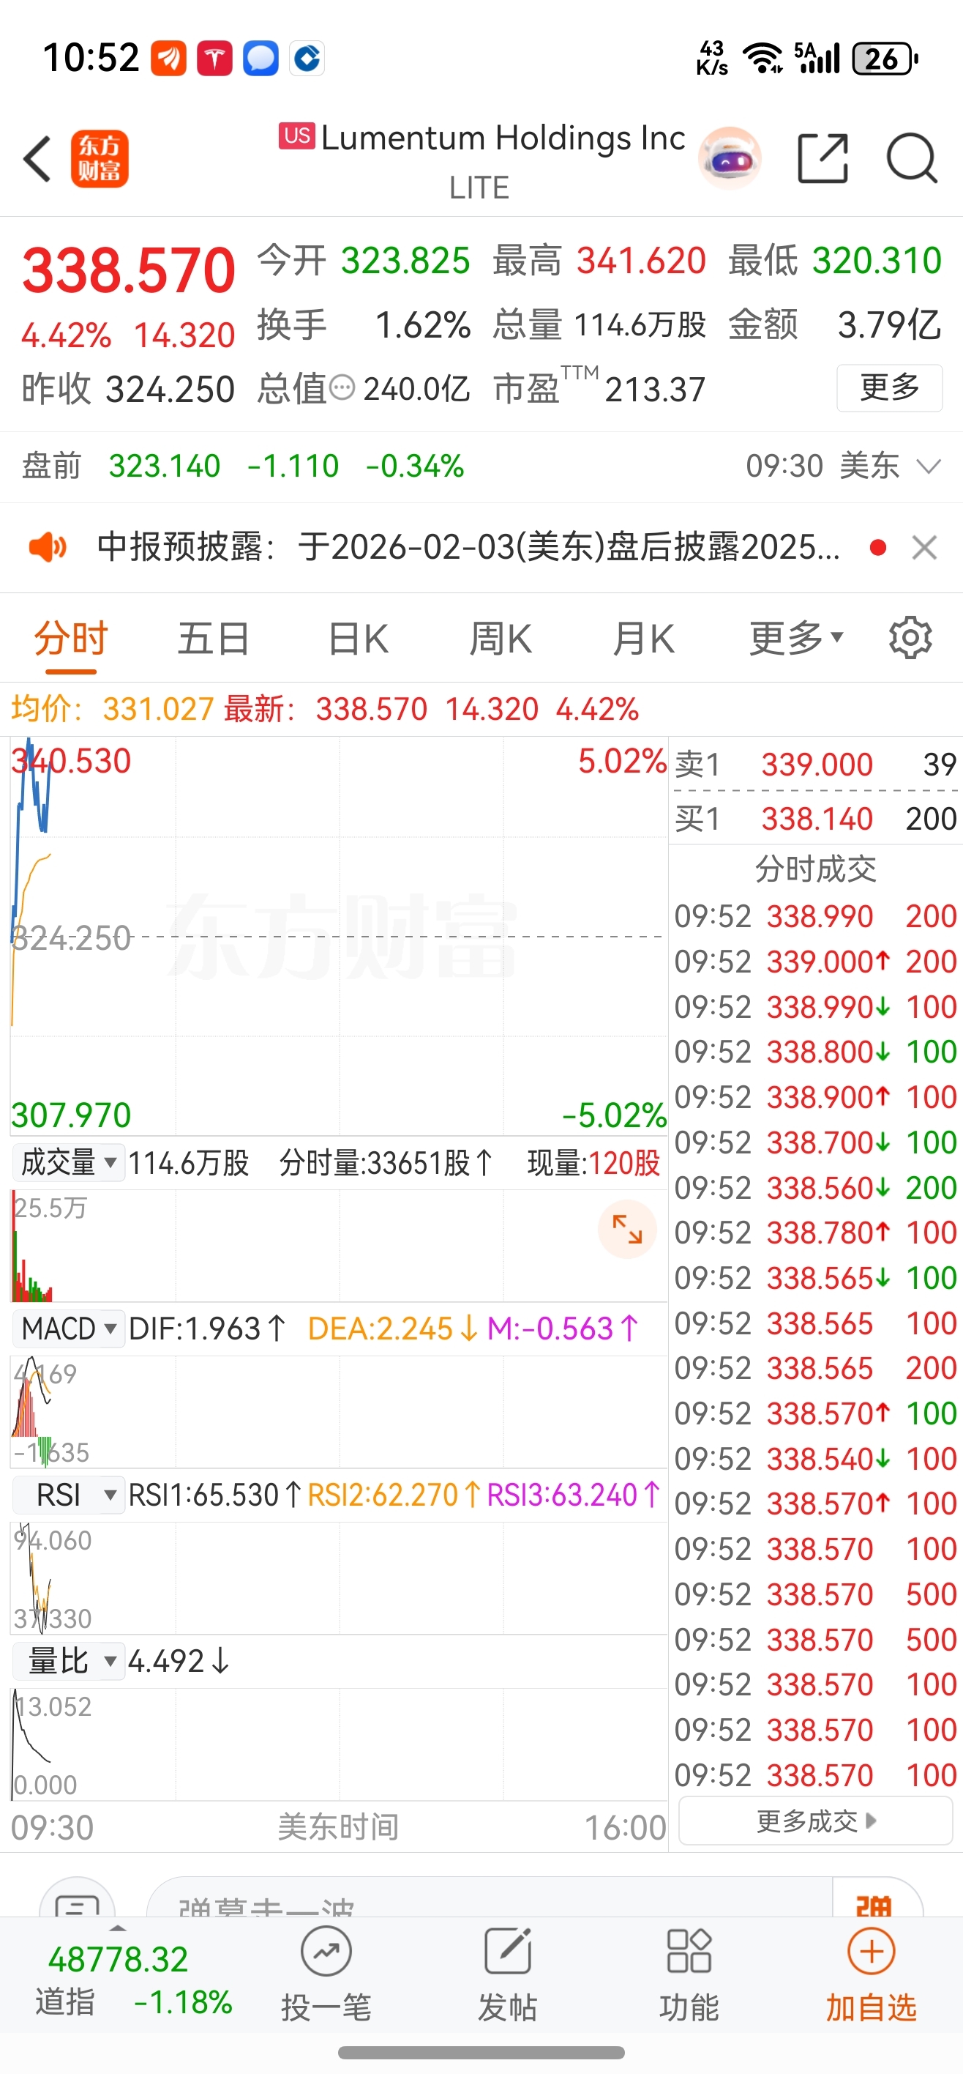The width and height of the screenshot is (963, 2074).
Task: Open chart settings gear icon
Action: click(910, 639)
